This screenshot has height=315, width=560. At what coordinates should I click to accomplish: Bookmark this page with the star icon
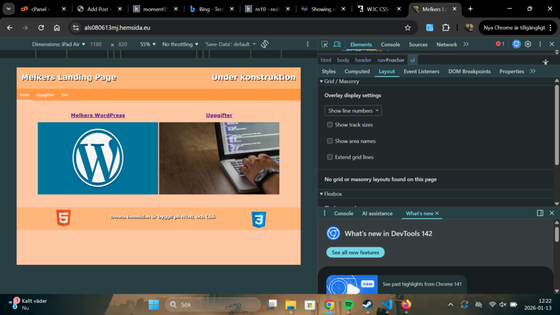coord(407,27)
